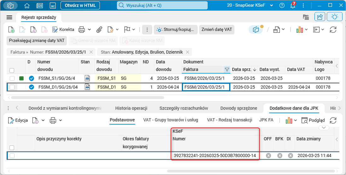This screenshot has height=175, width=346.
Task: Tick the checkbox for row FSSM_D1/SG/26/04
Action: (x=12, y=87)
